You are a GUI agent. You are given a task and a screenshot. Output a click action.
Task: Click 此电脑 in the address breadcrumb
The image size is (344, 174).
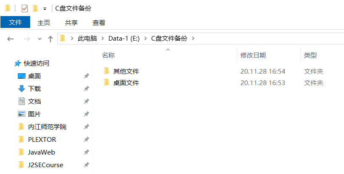(x=87, y=39)
